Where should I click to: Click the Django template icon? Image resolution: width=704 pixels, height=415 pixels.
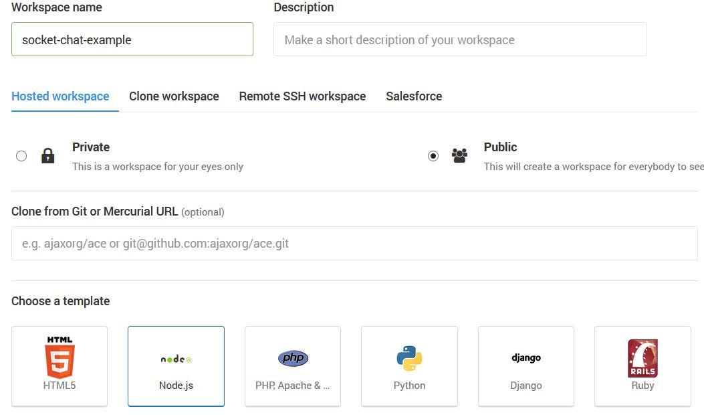[x=525, y=357]
